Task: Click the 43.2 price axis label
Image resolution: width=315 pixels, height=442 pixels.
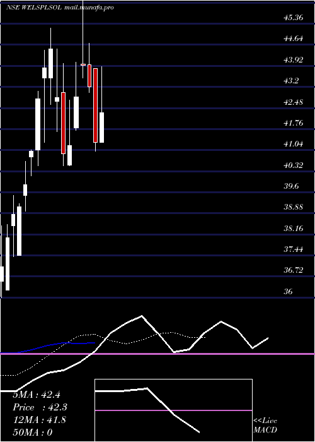Action: click(291, 81)
